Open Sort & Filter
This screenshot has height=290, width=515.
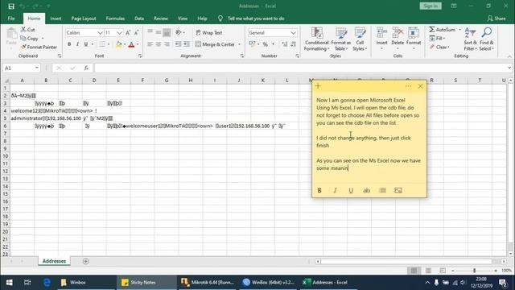[x=470, y=39]
